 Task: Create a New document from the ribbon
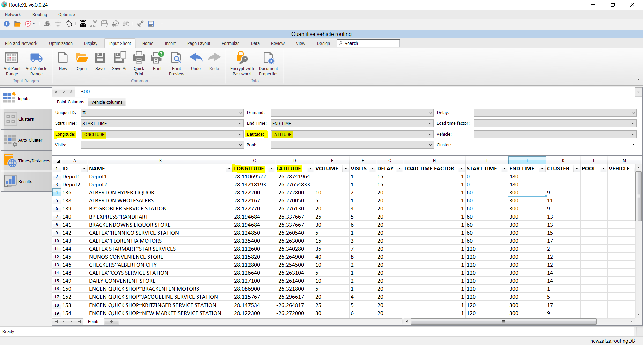(x=63, y=61)
